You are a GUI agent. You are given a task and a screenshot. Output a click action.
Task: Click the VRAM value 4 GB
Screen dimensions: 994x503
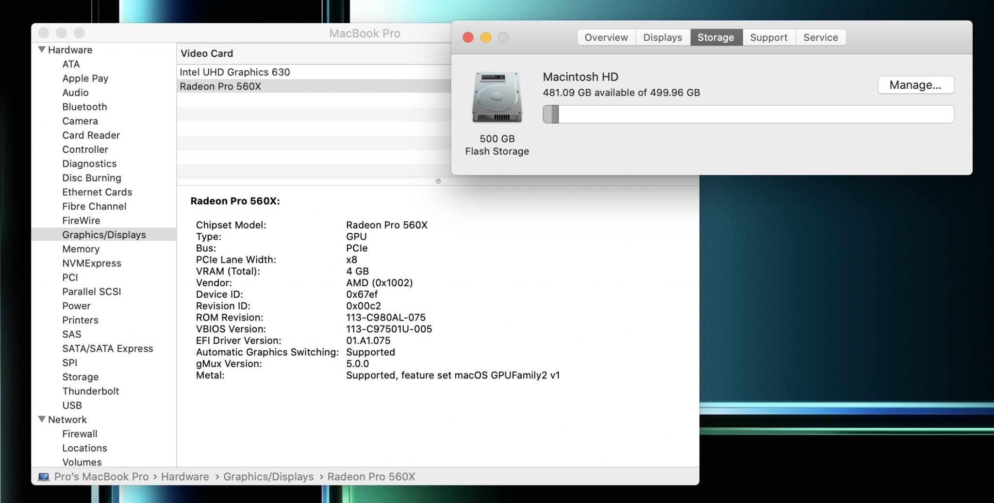point(357,272)
